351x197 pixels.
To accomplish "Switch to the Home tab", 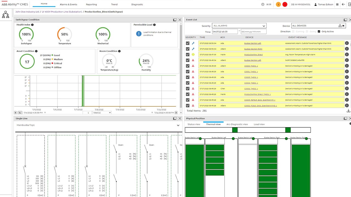I will [44, 4].
